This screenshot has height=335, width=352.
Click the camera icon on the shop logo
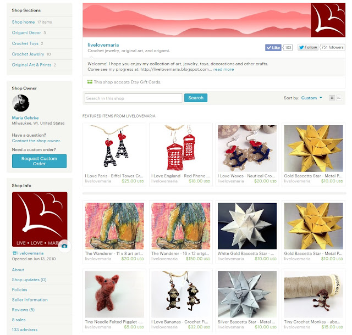tap(64, 246)
